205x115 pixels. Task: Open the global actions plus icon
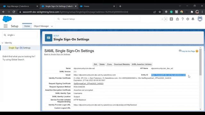click(171, 19)
